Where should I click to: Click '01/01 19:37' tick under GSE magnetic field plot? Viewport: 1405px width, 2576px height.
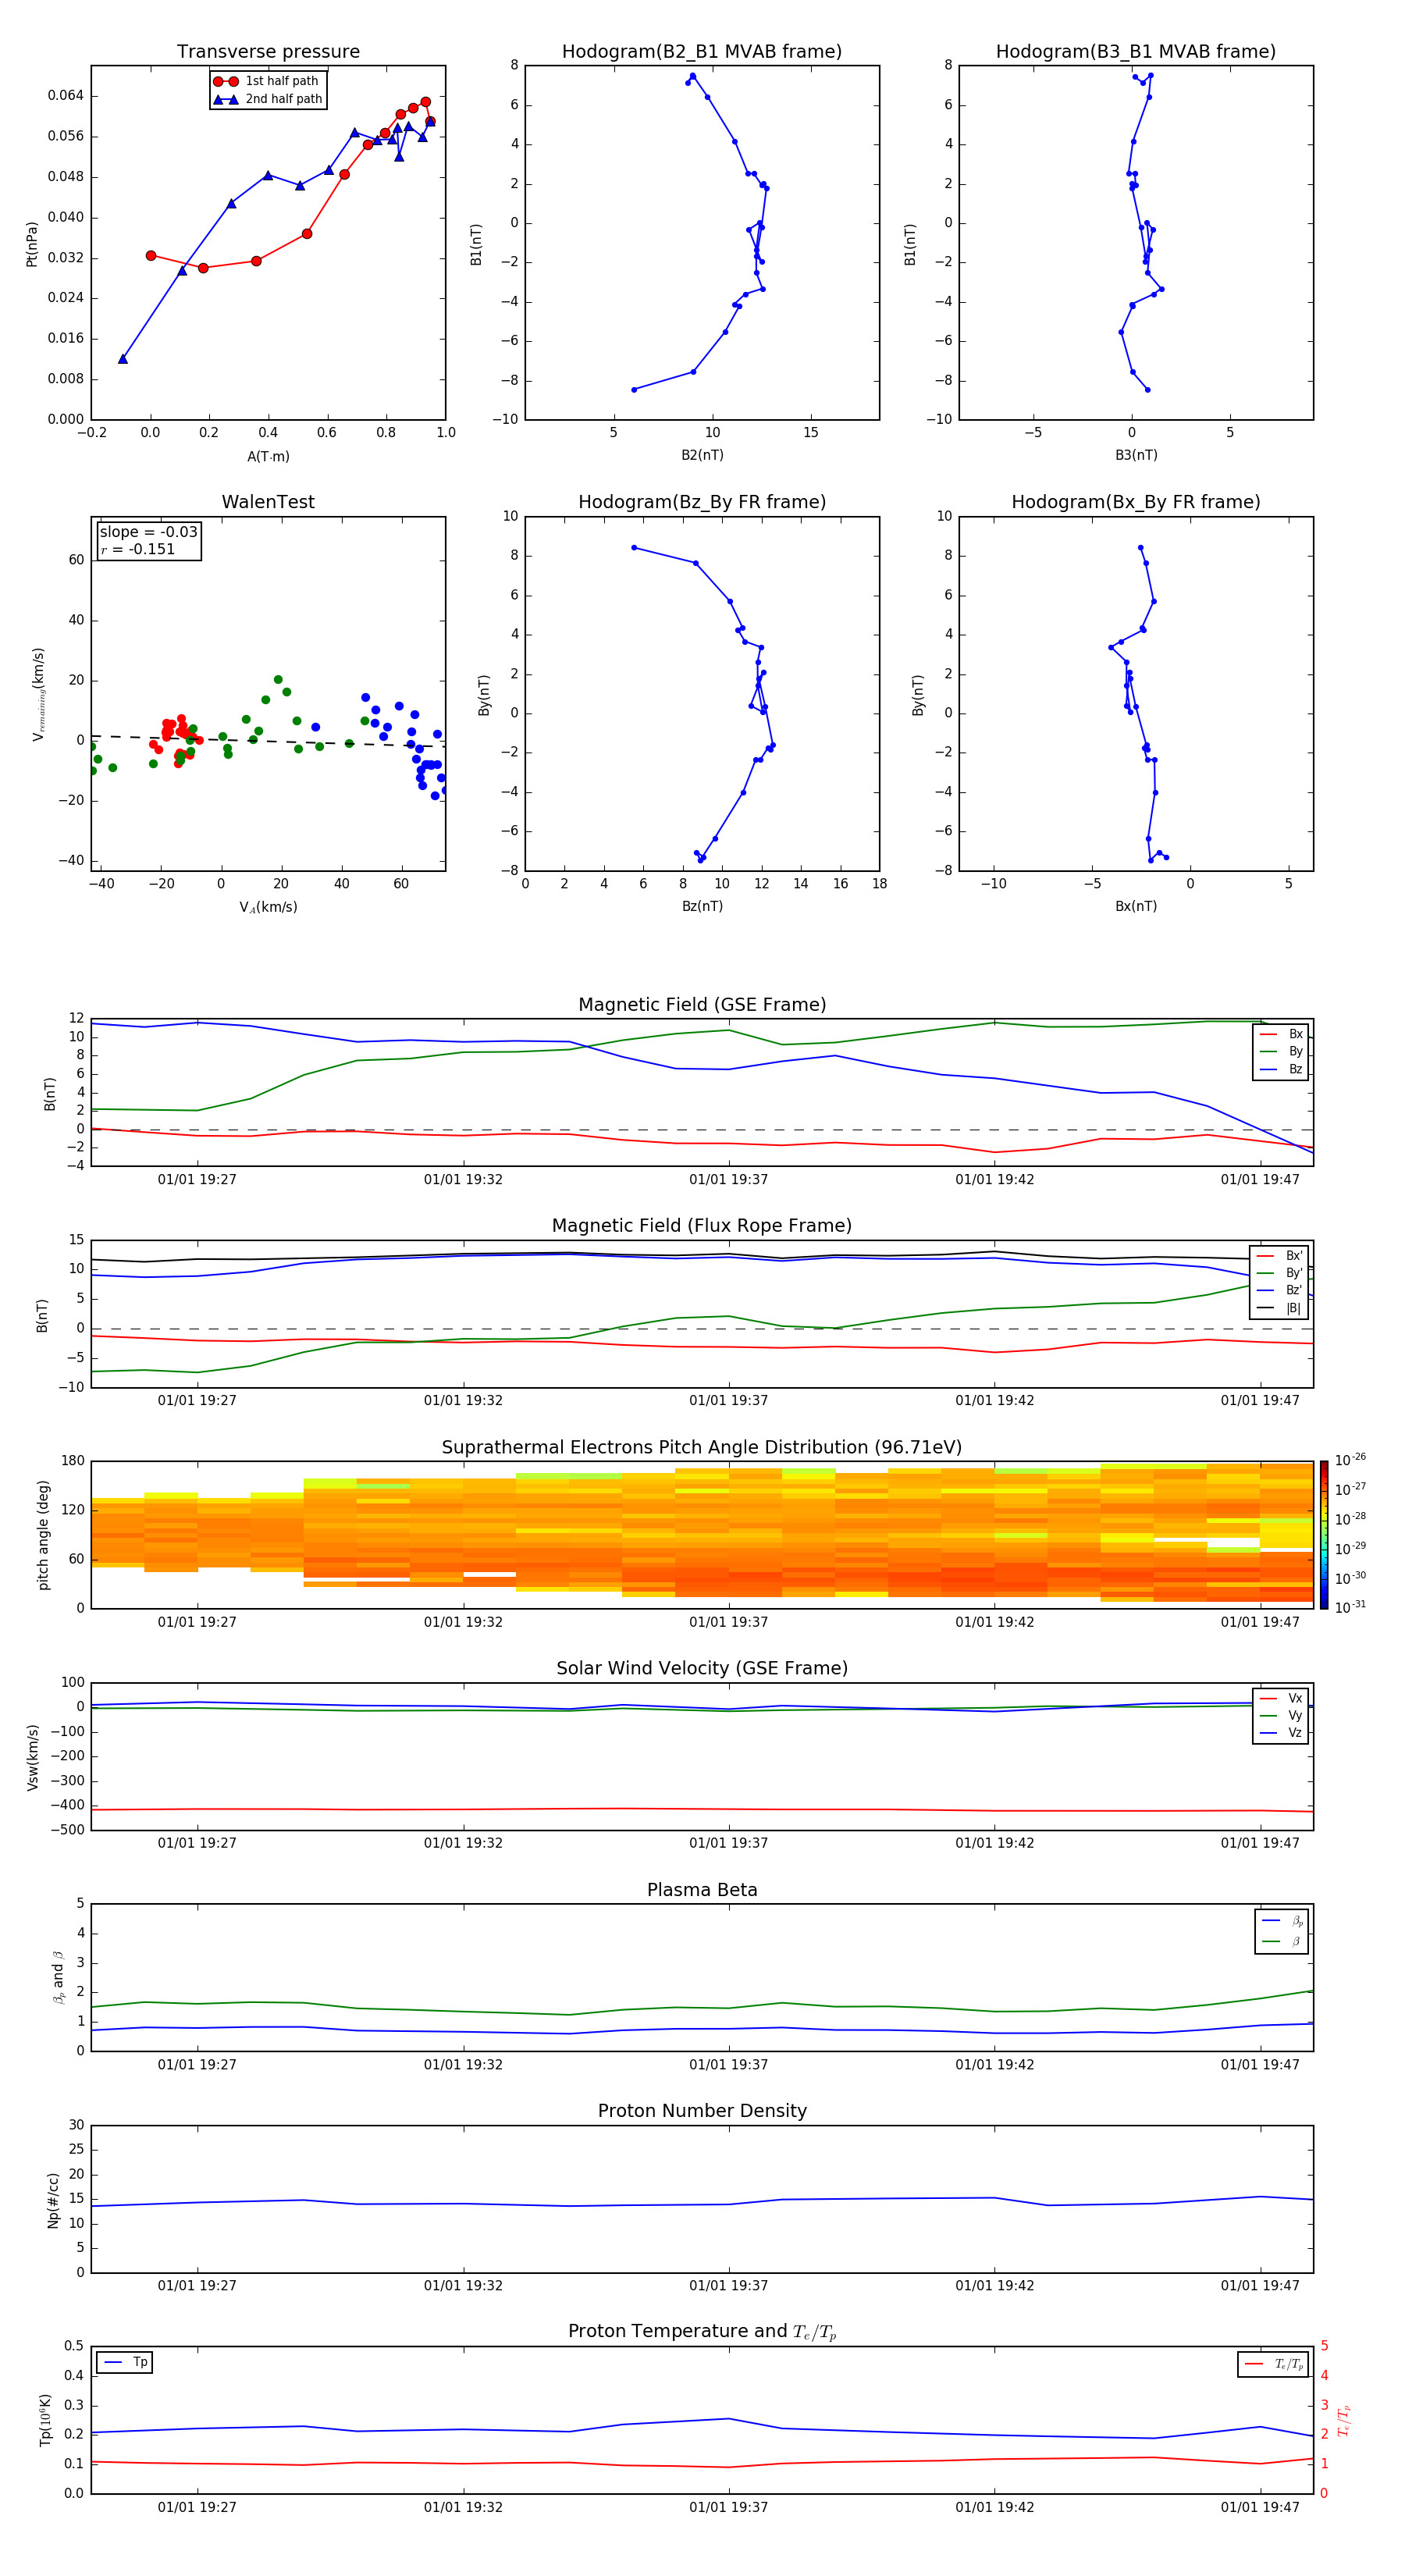(728, 1180)
